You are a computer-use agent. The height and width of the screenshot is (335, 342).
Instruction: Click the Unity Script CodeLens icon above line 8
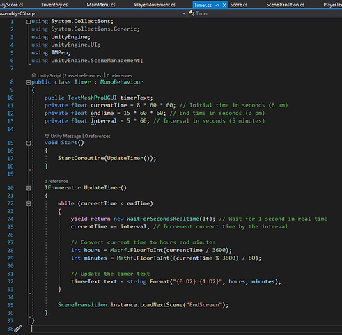(33, 75)
